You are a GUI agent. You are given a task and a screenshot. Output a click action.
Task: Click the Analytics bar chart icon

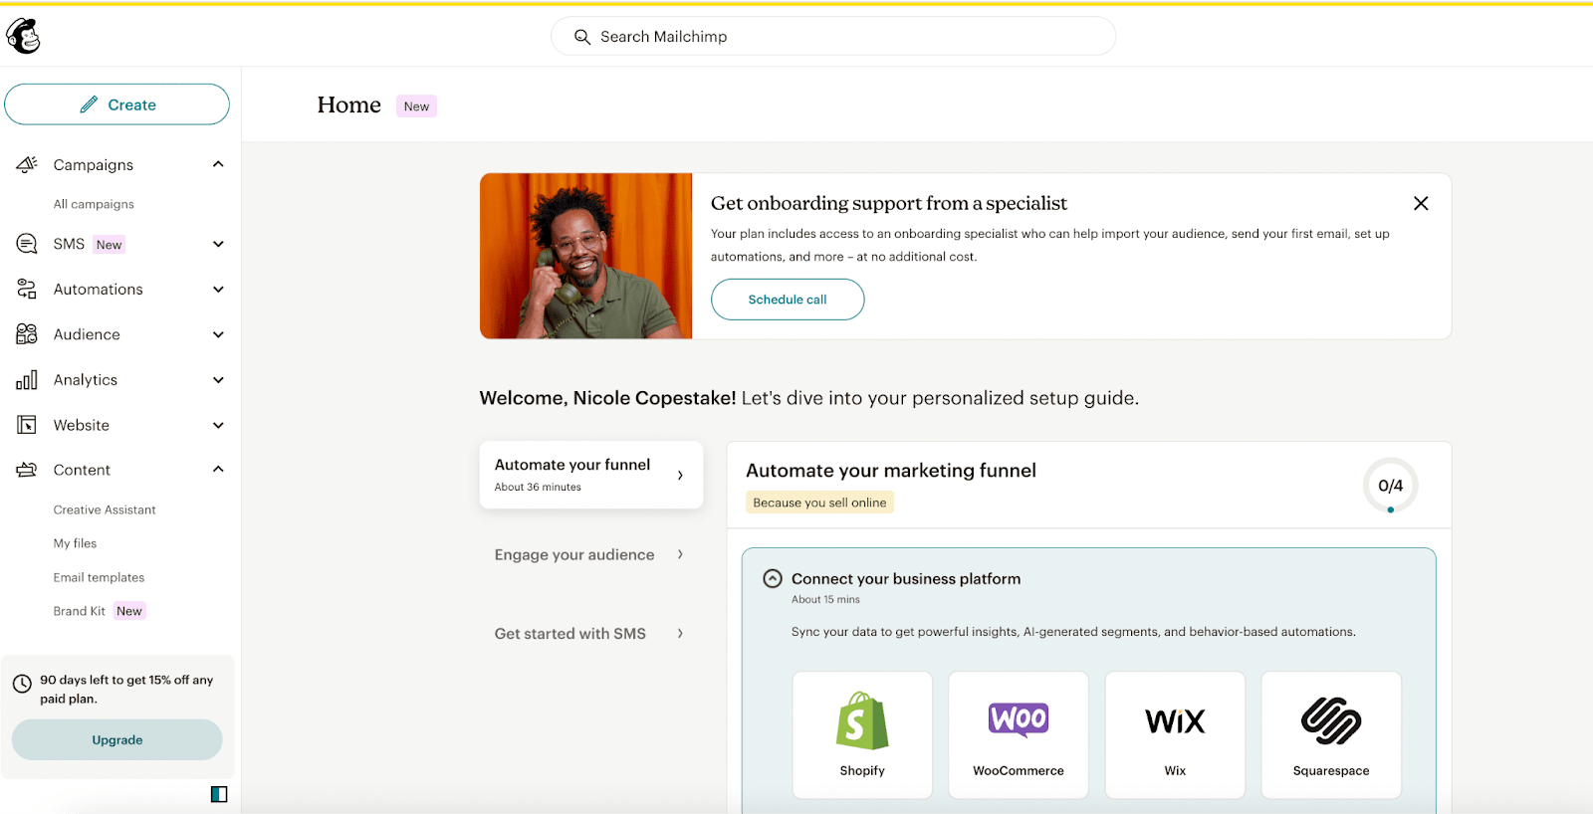[27, 380]
